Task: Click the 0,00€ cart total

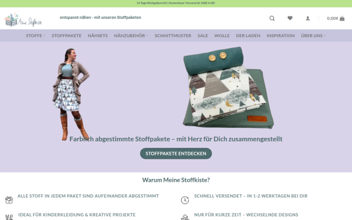Action: tap(333, 18)
